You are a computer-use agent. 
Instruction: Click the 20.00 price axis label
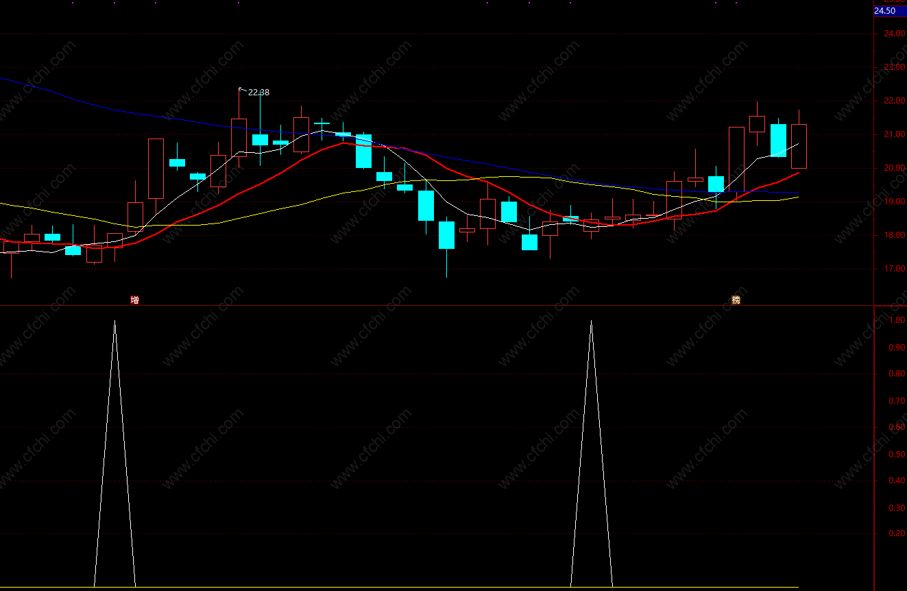pyautogui.click(x=894, y=168)
